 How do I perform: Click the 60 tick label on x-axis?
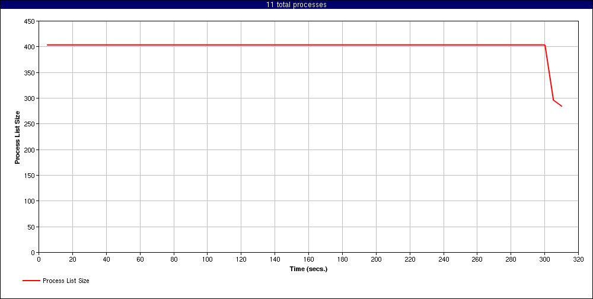pyautogui.click(x=140, y=260)
